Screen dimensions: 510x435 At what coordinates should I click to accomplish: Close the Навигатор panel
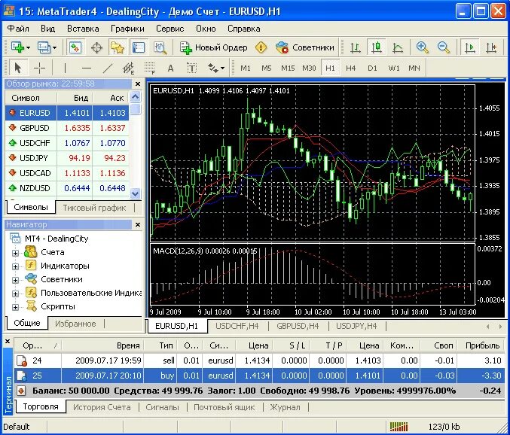click(138, 224)
